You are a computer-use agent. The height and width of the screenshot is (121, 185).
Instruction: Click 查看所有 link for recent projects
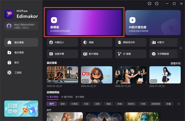176,63
